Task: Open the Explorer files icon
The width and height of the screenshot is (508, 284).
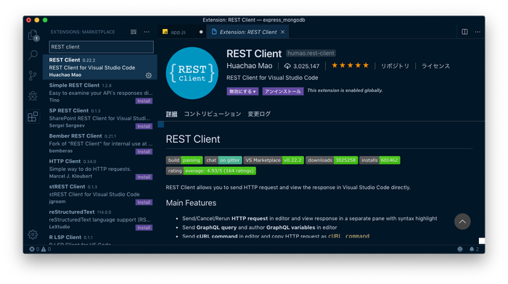Action: coord(33,35)
